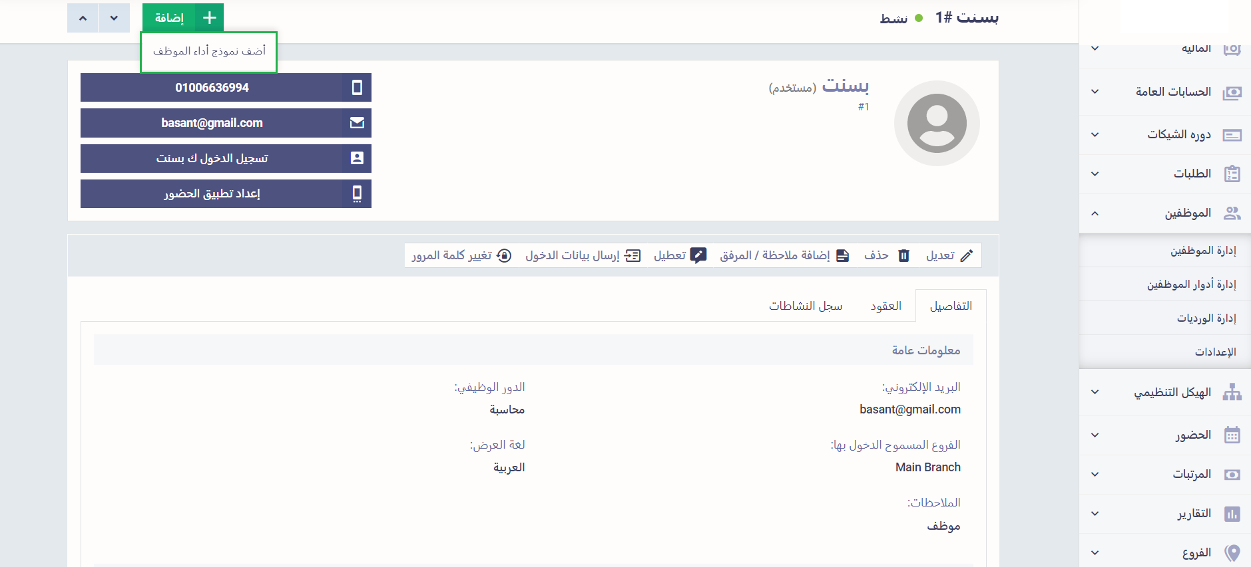Viewport: 1251px width, 567px height.
Task: Click the Reports chart icon in sidebar
Action: [x=1232, y=514]
